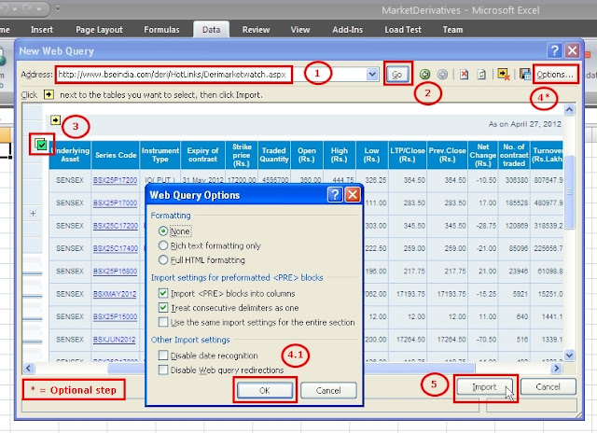Open the BSX25C17200 series link
The width and height of the screenshot is (597, 433).
116,226
